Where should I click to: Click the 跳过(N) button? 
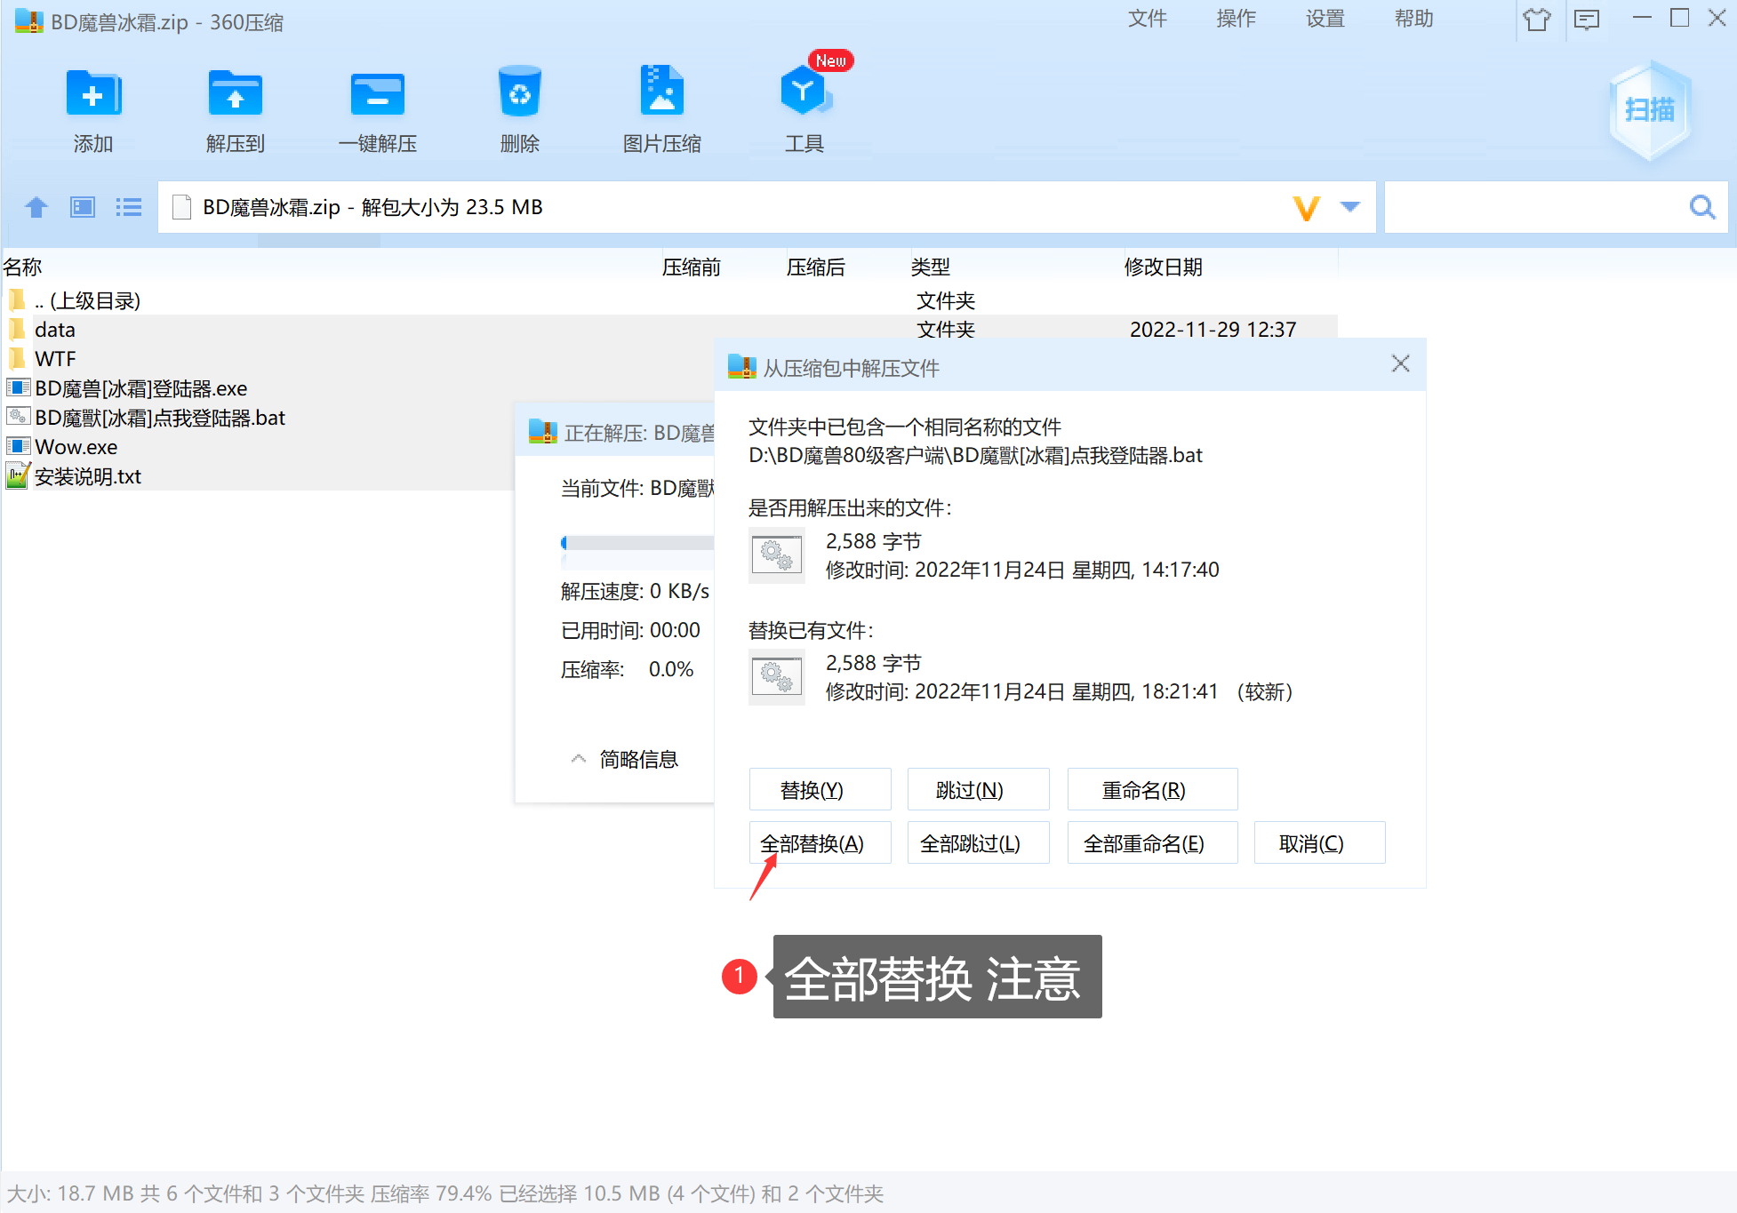(978, 789)
